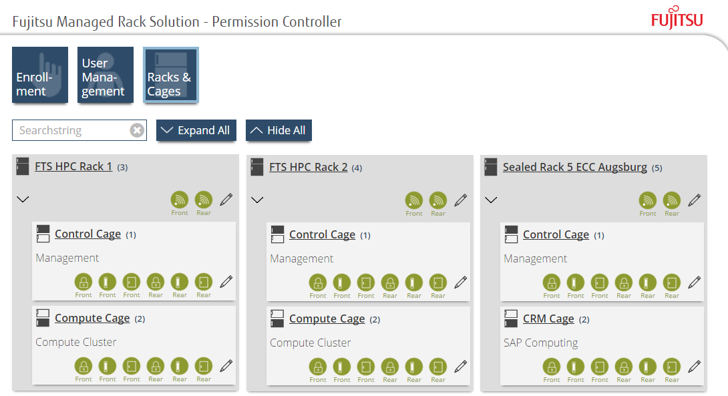Collapse FTS HPC Rack 2 using chevron

pyautogui.click(x=257, y=200)
